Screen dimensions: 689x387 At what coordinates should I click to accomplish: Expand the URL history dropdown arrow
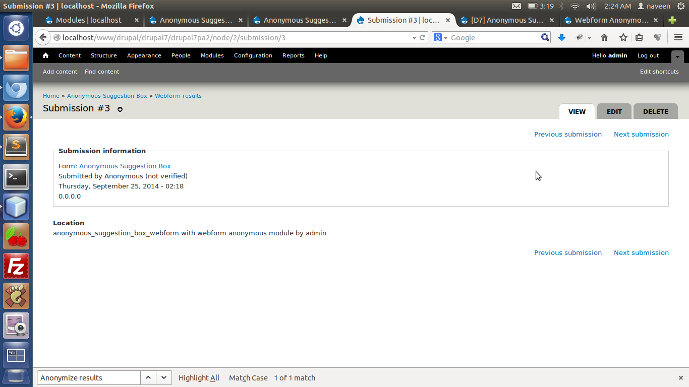point(414,38)
